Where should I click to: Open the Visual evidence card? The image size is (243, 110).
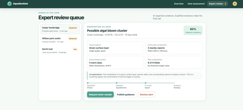[x=115, y=48]
